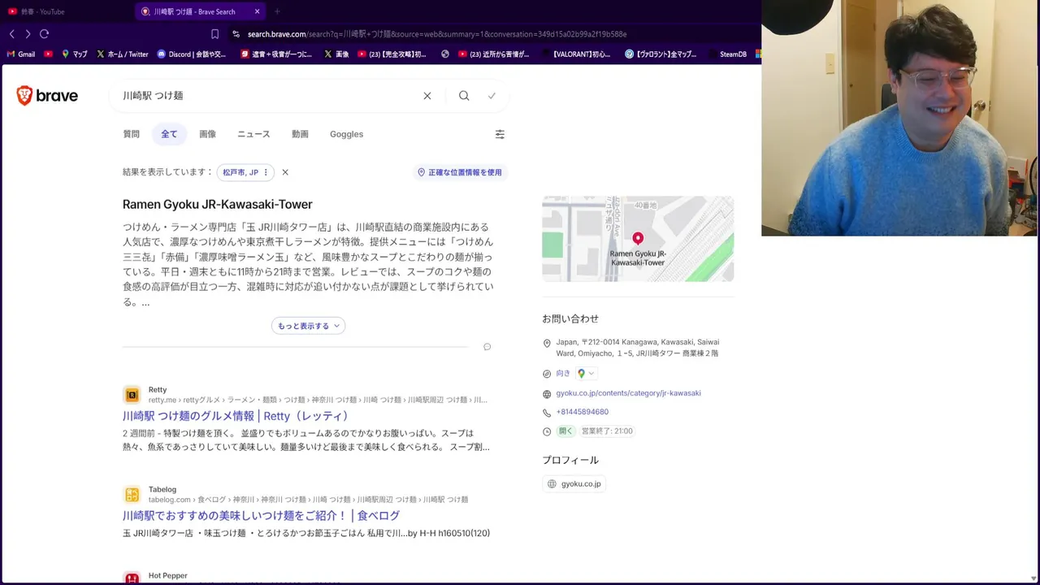Click the Retty site favicon
The image size is (1040, 585).
pyautogui.click(x=132, y=395)
